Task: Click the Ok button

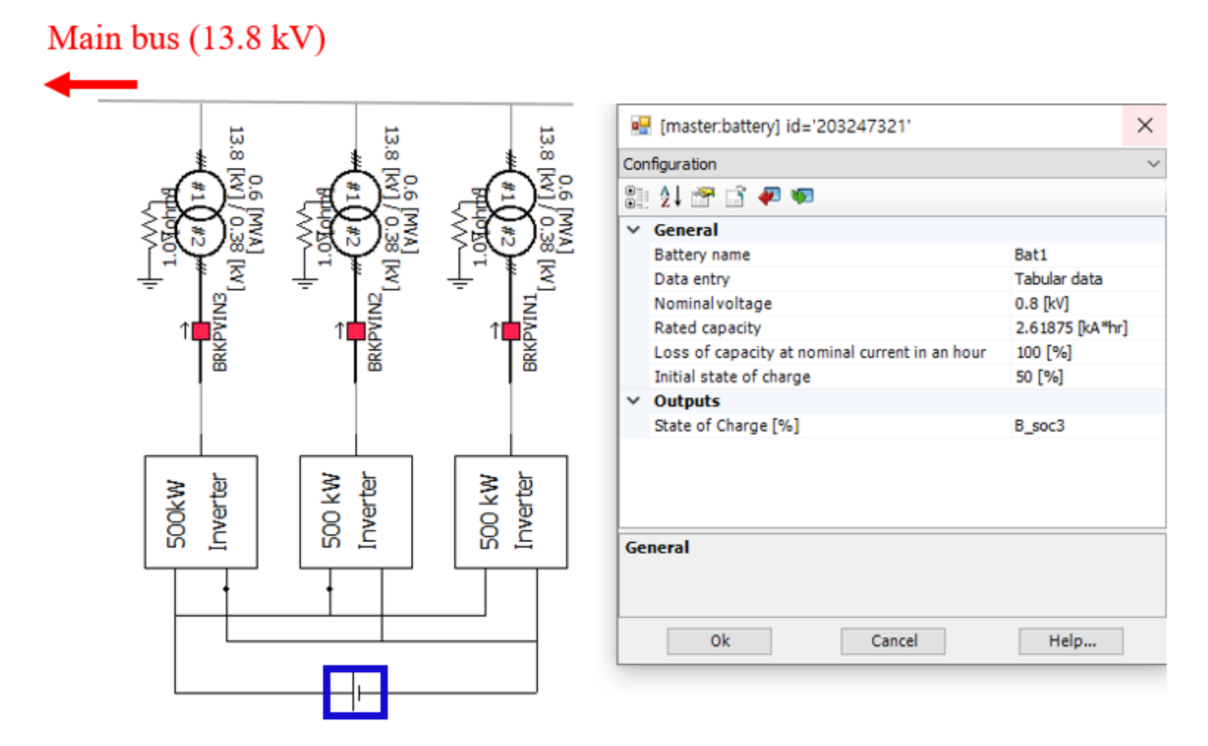Action: point(719,641)
